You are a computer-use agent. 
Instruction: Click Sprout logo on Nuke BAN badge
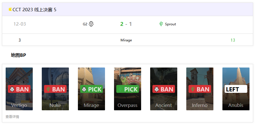(x=48, y=89)
